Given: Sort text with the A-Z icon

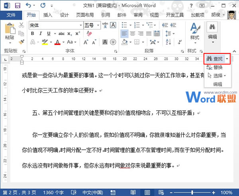Looking at the screenshot, I should 168,42.
